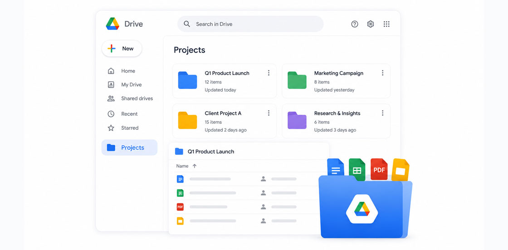Open the Sheets file row icon

coord(180,193)
